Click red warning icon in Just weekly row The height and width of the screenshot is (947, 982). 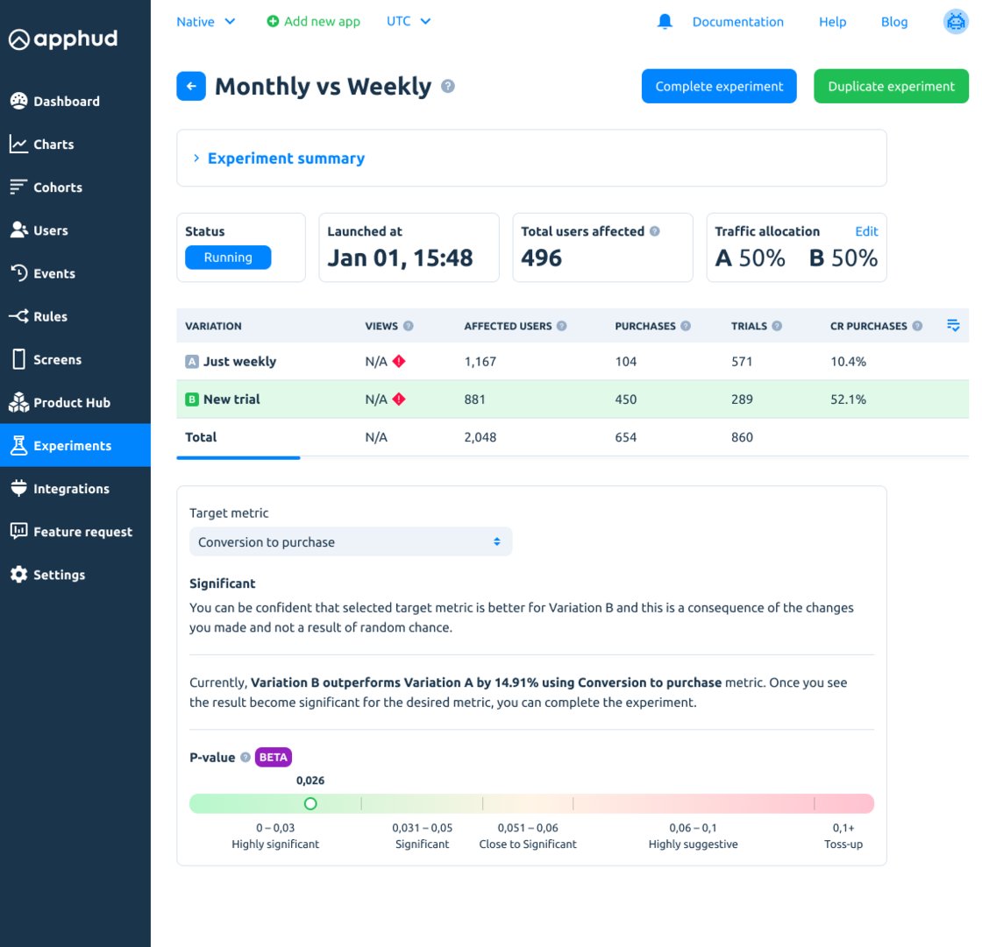pyautogui.click(x=399, y=361)
